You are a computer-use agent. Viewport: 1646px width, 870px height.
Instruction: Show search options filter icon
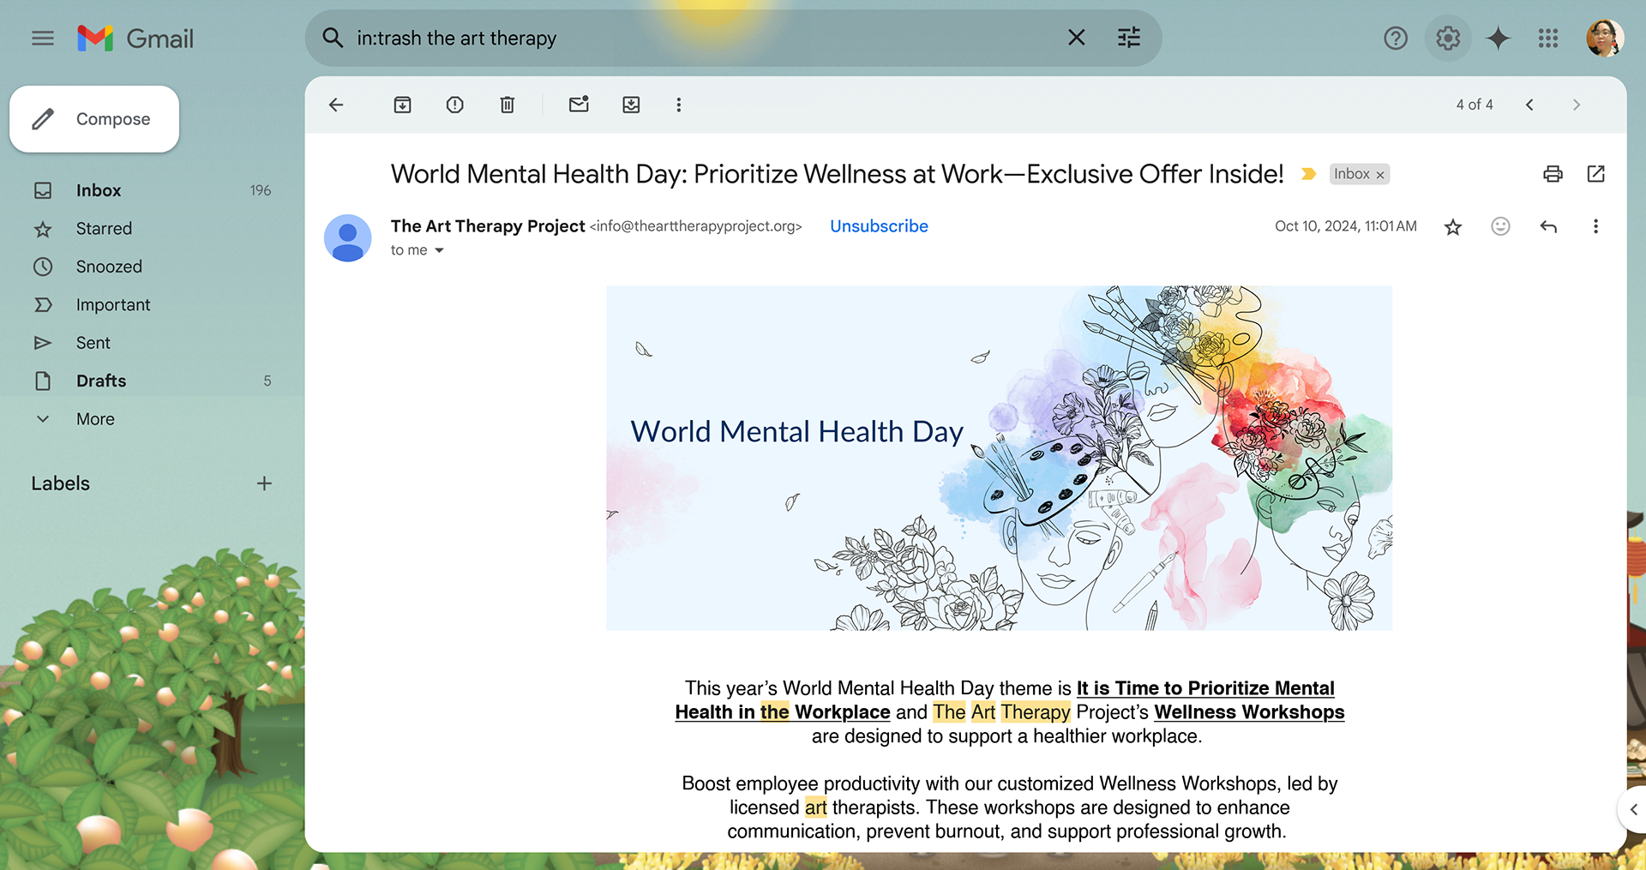coord(1129,38)
